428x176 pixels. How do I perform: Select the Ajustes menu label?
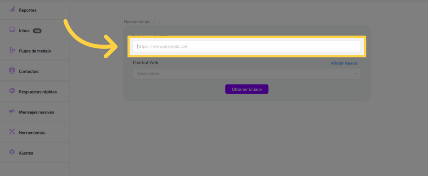click(26, 153)
